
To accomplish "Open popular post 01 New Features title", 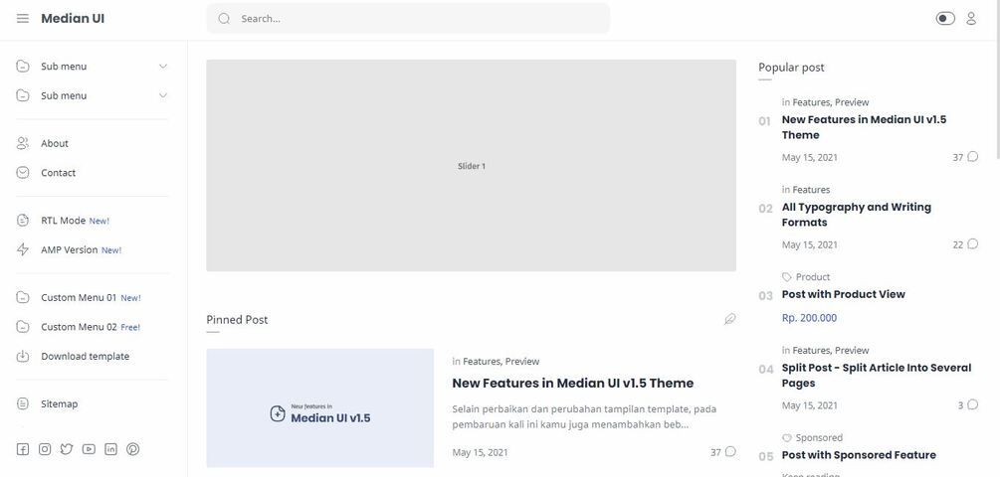I will [864, 127].
